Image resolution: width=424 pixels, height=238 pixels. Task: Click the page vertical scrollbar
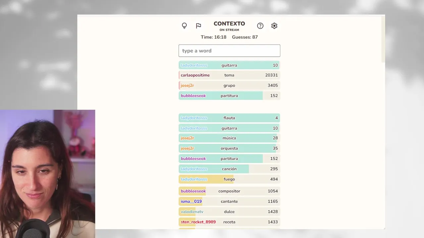tap(383, 39)
